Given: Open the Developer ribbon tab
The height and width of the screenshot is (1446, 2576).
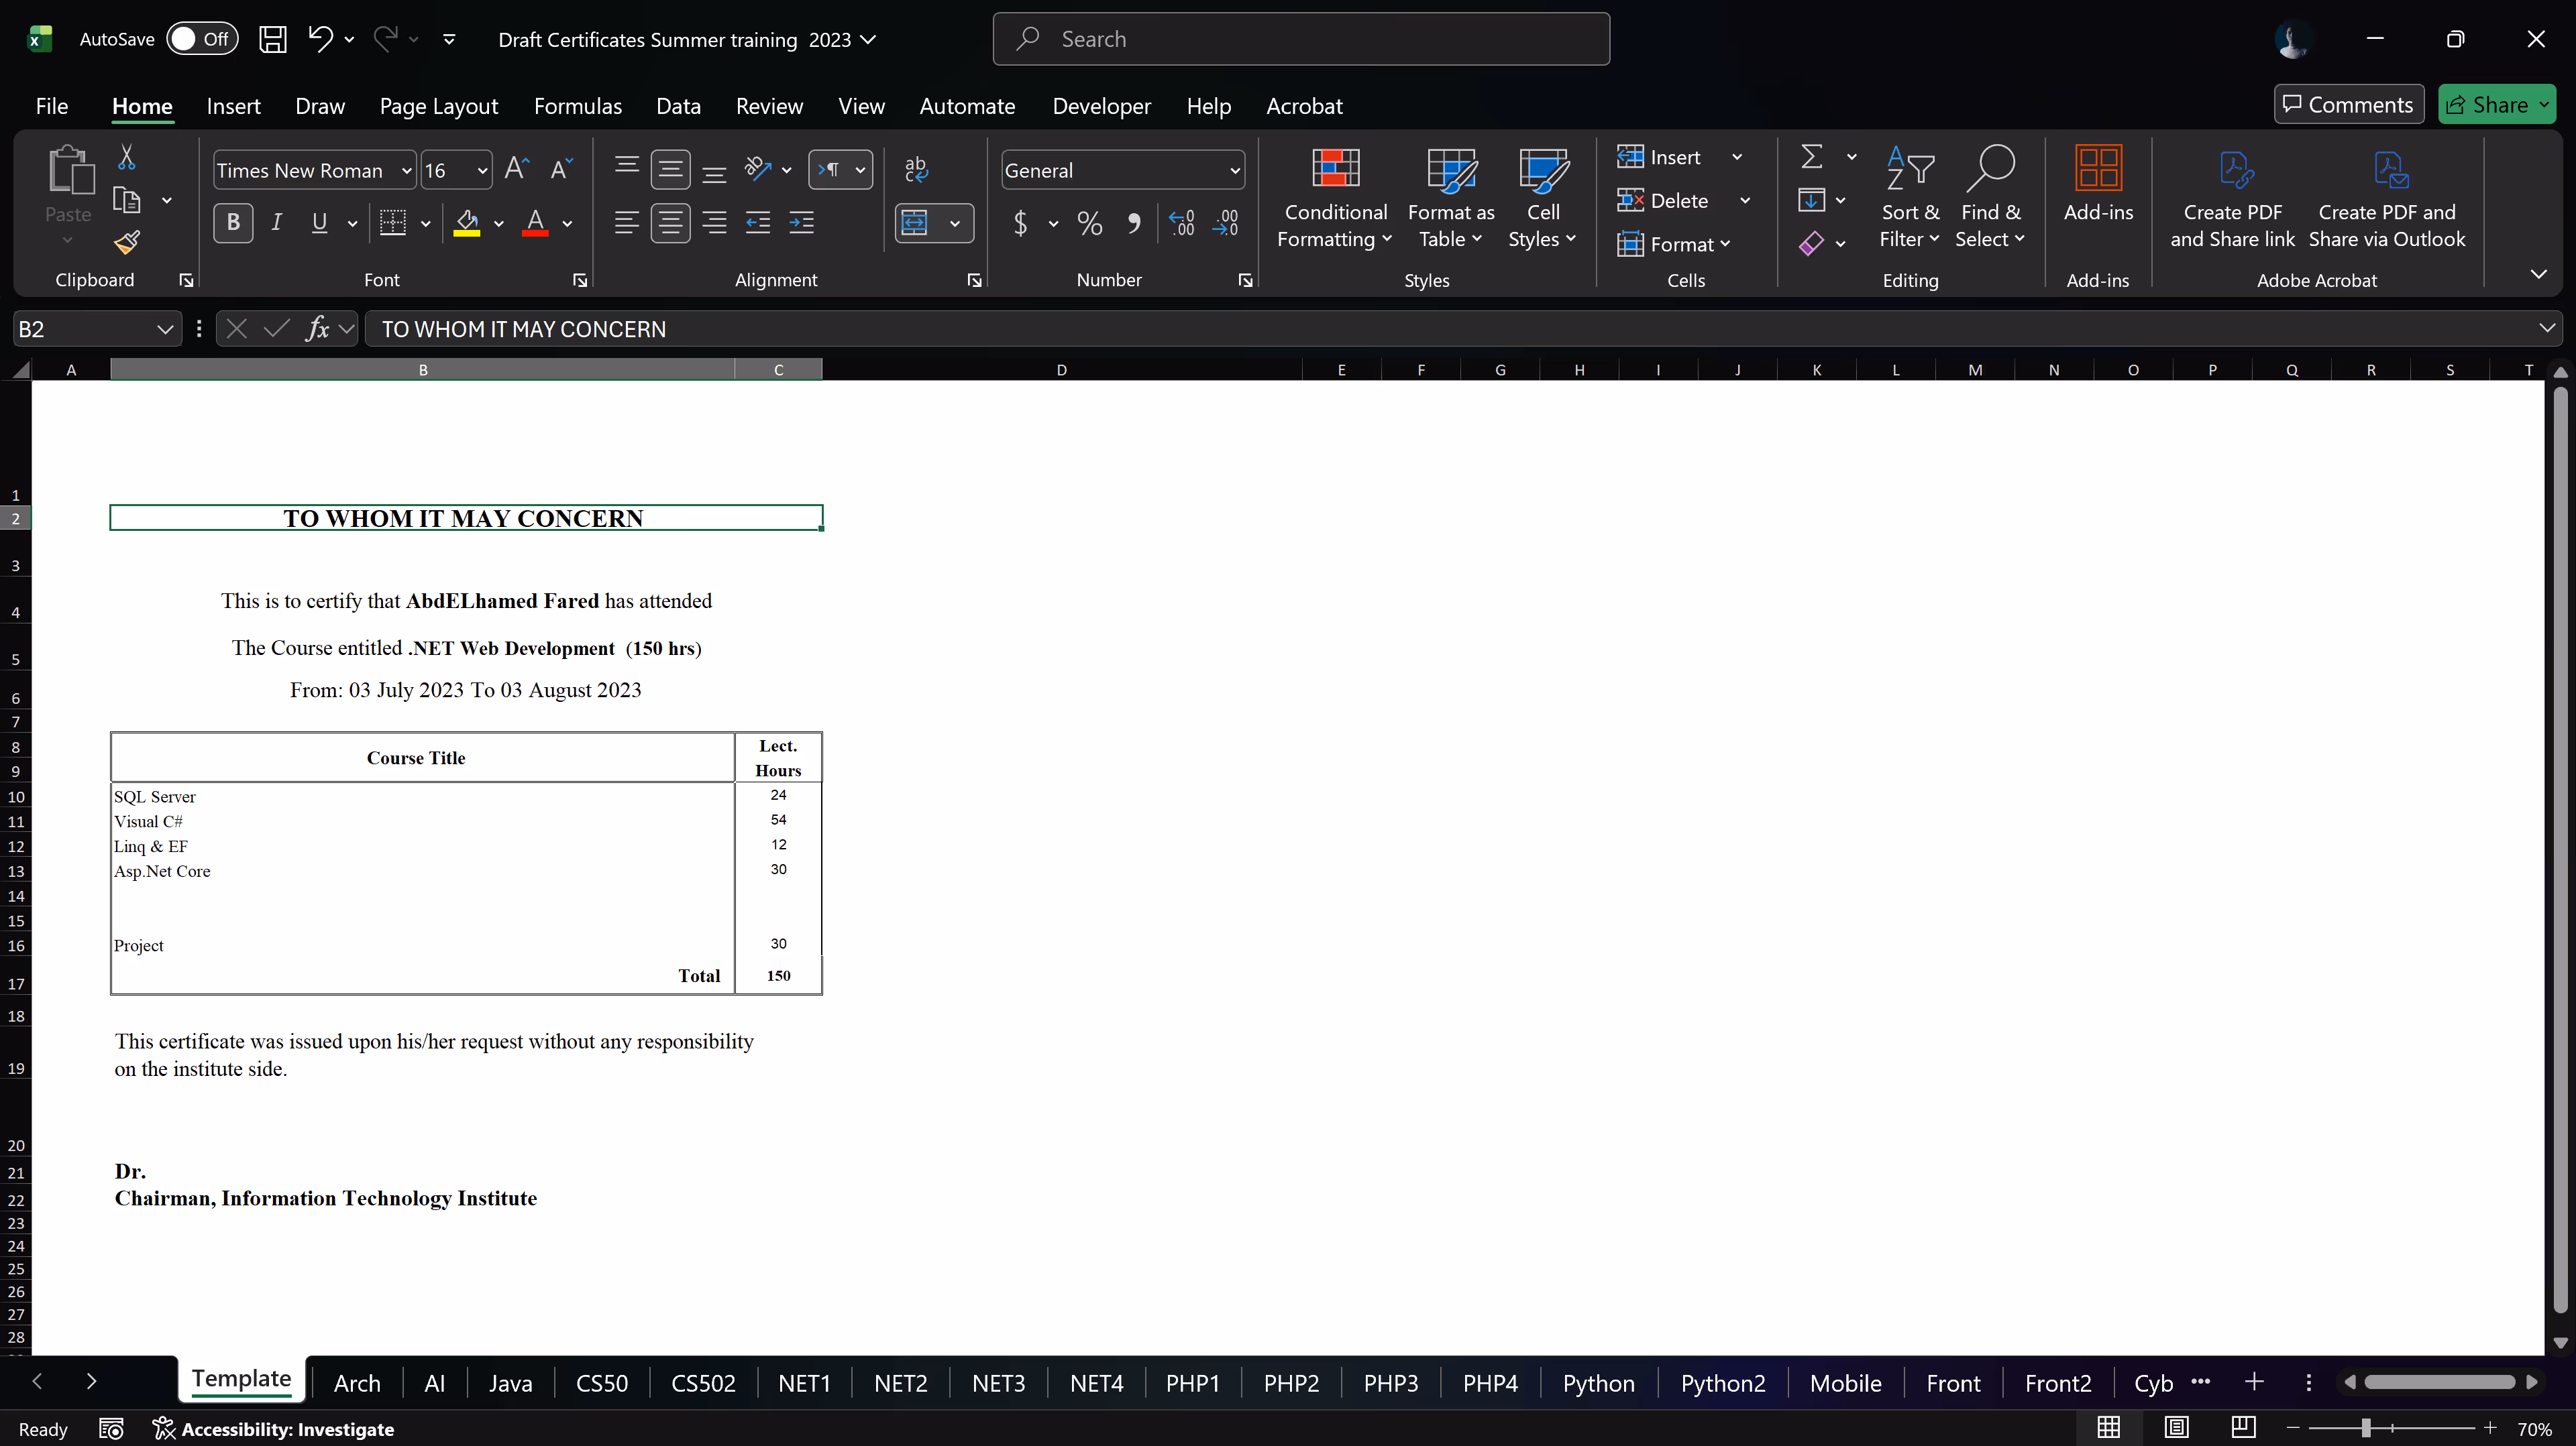Looking at the screenshot, I should tap(1101, 106).
